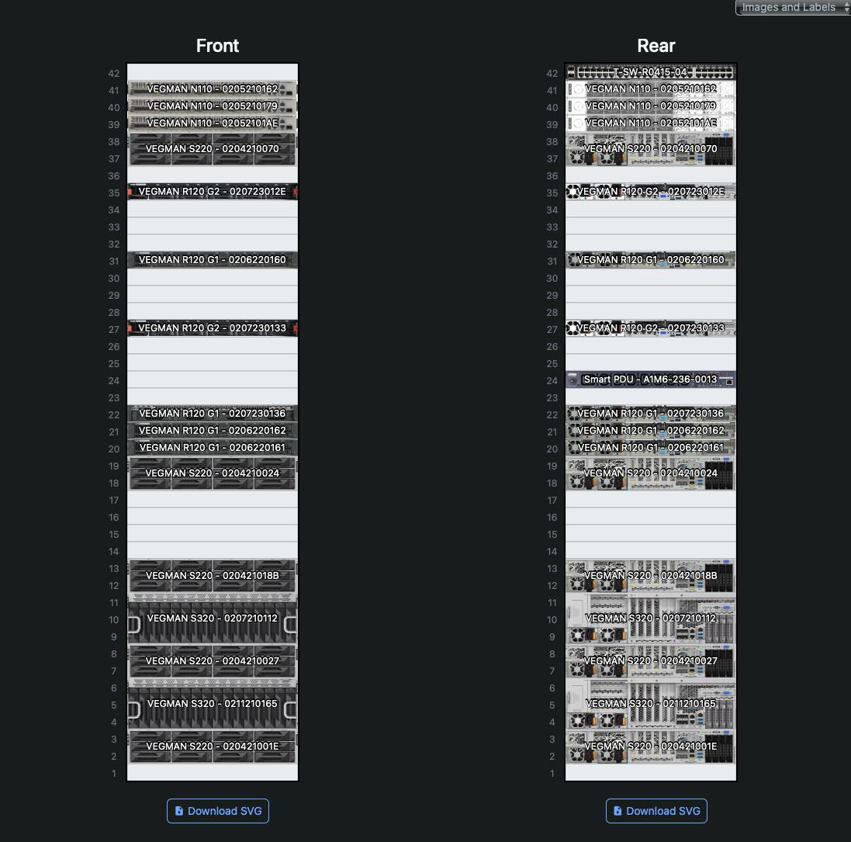Select T-SW-R0415-04 switch in rear rack
The image size is (851, 842).
[x=650, y=72]
